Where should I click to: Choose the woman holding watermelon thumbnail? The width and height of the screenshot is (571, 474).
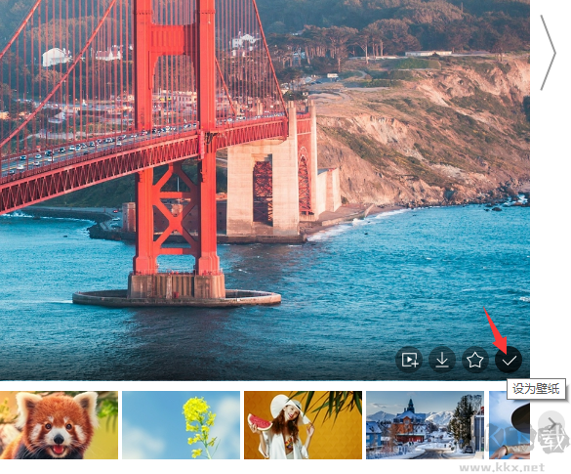tap(303, 425)
